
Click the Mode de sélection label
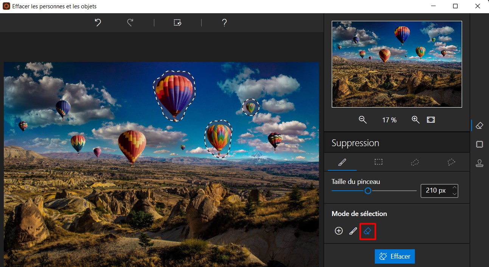point(359,214)
